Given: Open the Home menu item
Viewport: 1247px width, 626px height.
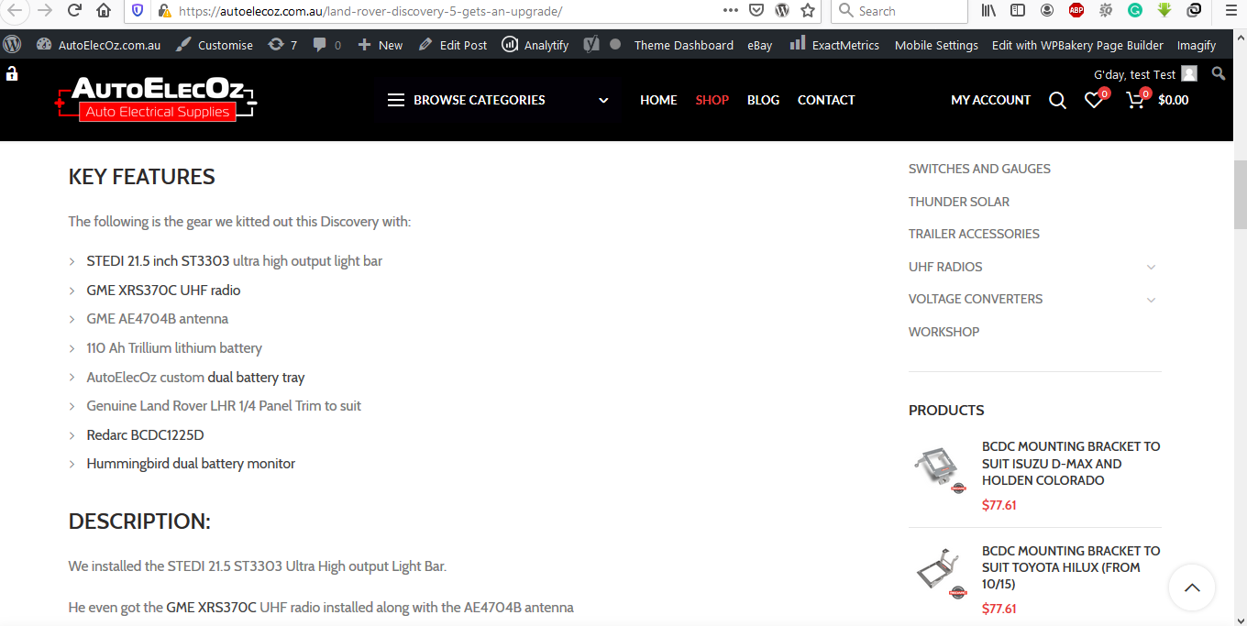Looking at the screenshot, I should (658, 100).
